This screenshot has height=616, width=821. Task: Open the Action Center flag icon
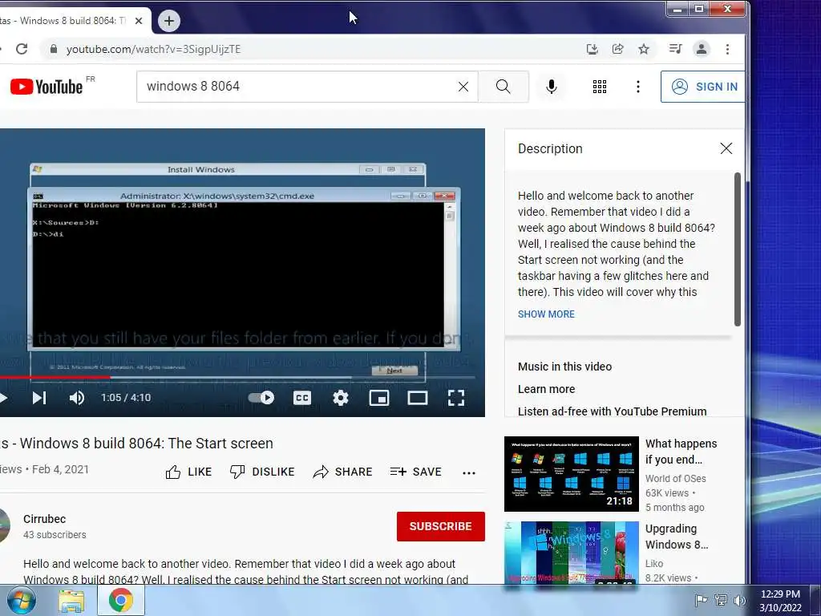tap(701, 600)
